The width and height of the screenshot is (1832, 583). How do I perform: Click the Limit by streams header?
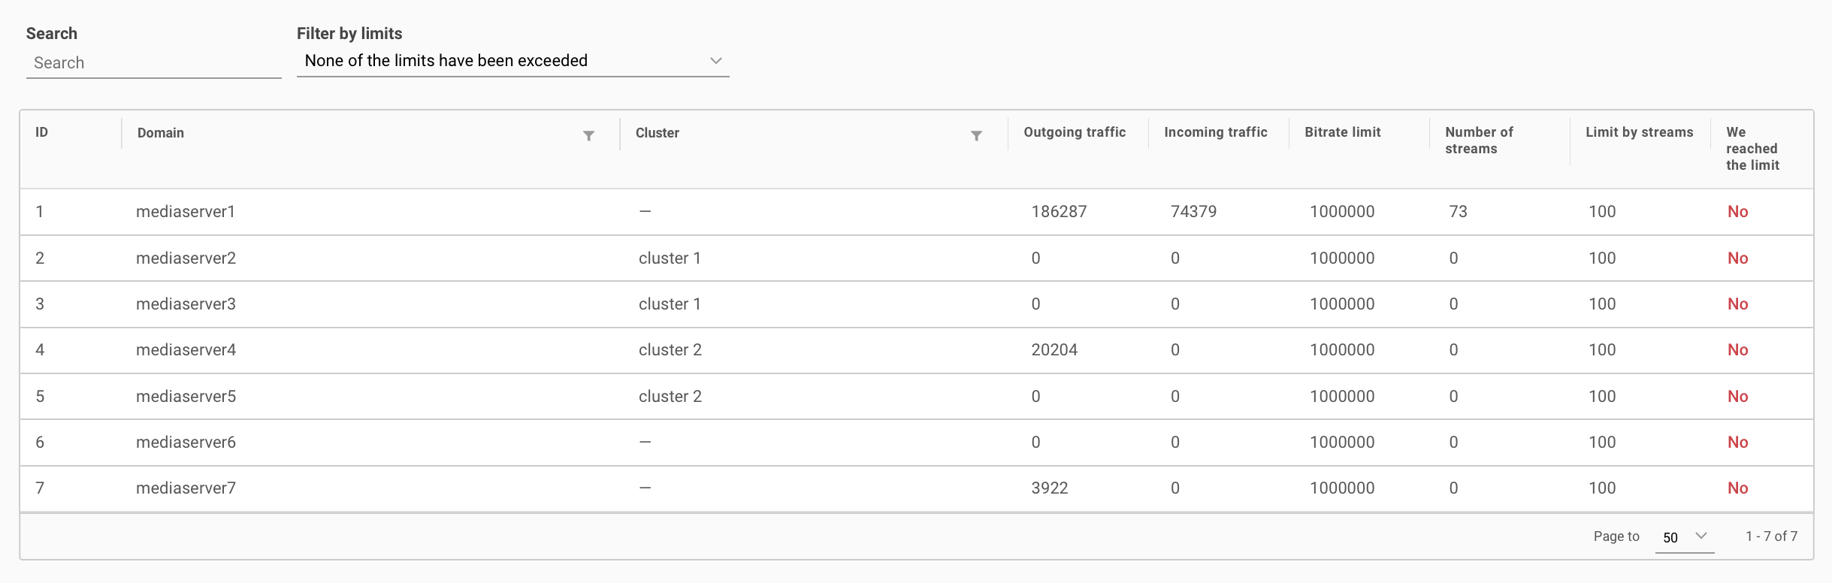1639,132
